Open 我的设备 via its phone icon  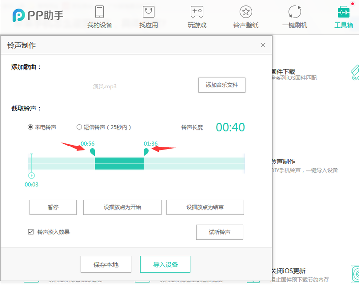(x=99, y=12)
